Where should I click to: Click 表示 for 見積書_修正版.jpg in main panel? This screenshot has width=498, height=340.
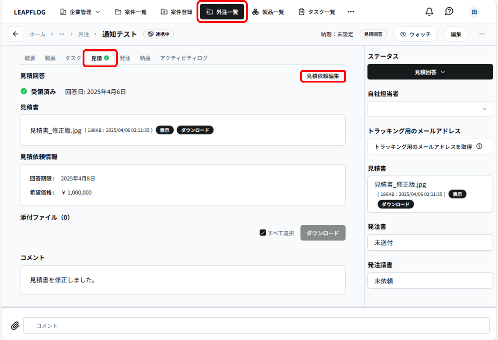(165, 130)
